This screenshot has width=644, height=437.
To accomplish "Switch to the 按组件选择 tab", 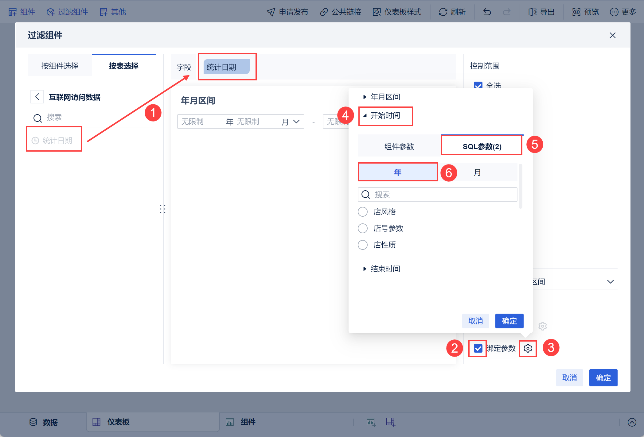I will (x=60, y=66).
